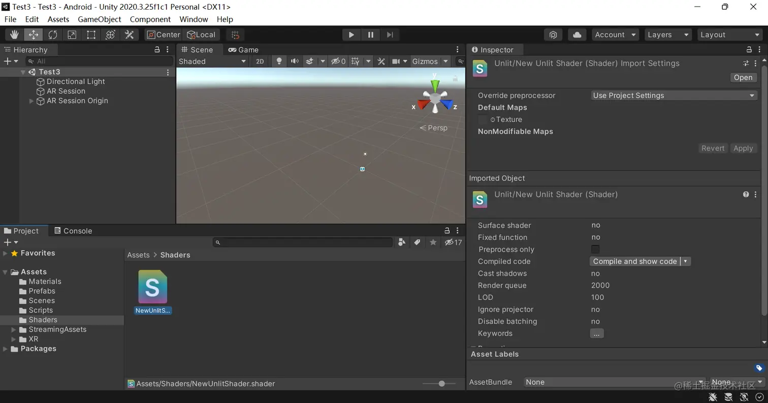Open scene component tools icon

tap(381, 61)
